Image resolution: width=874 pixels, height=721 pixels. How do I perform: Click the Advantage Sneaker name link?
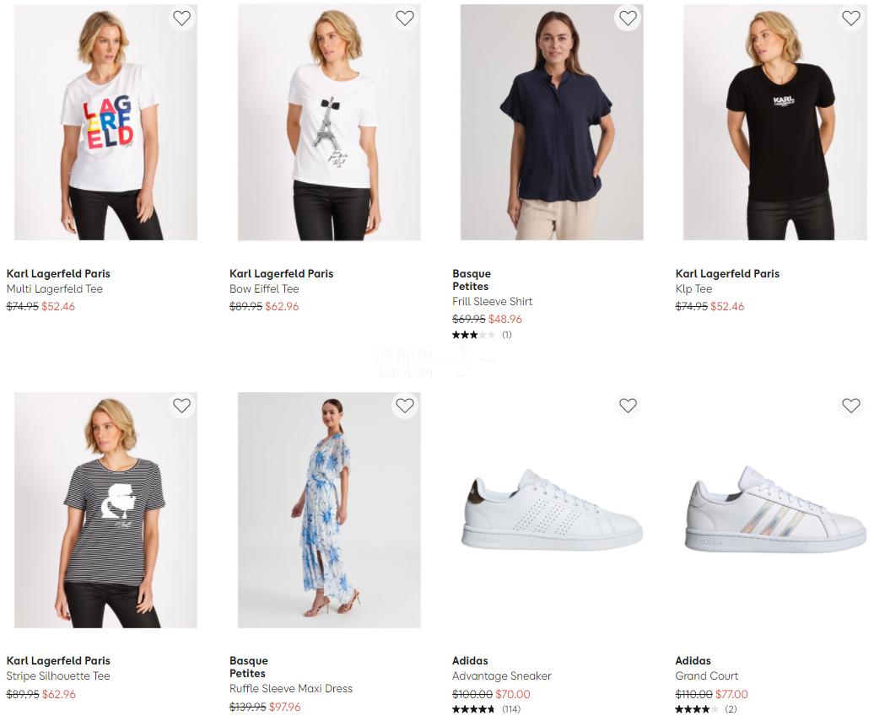(501, 676)
